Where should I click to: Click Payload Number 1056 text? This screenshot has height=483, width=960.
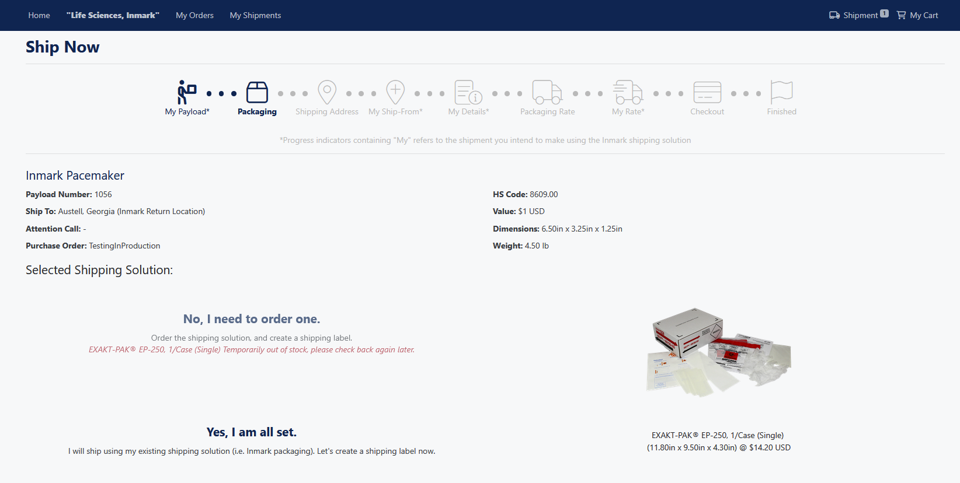tap(69, 194)
